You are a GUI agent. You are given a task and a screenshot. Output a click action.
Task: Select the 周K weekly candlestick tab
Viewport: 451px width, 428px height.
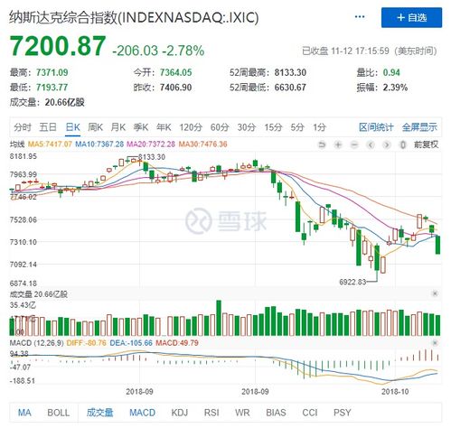tap(95, 127)
